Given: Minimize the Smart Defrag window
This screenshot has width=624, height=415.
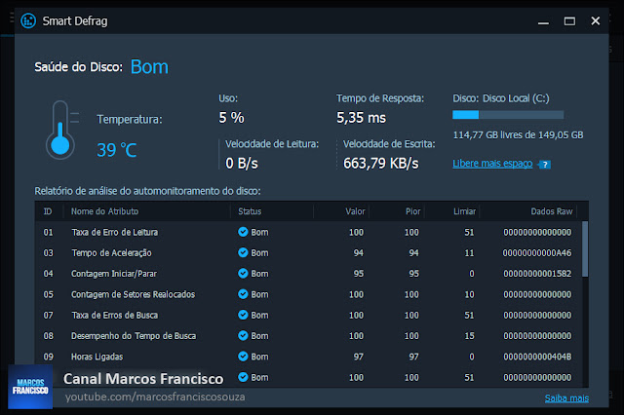Looking at the screenshot, I should click(543, 21).
